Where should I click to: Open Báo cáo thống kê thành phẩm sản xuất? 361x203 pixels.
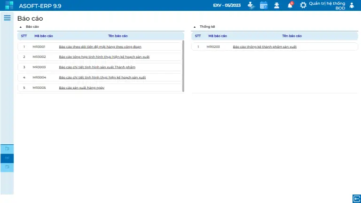coord(265,47)
